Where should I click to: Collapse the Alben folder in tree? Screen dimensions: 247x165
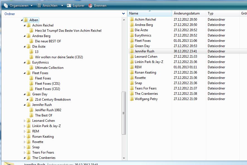(22, 20)
